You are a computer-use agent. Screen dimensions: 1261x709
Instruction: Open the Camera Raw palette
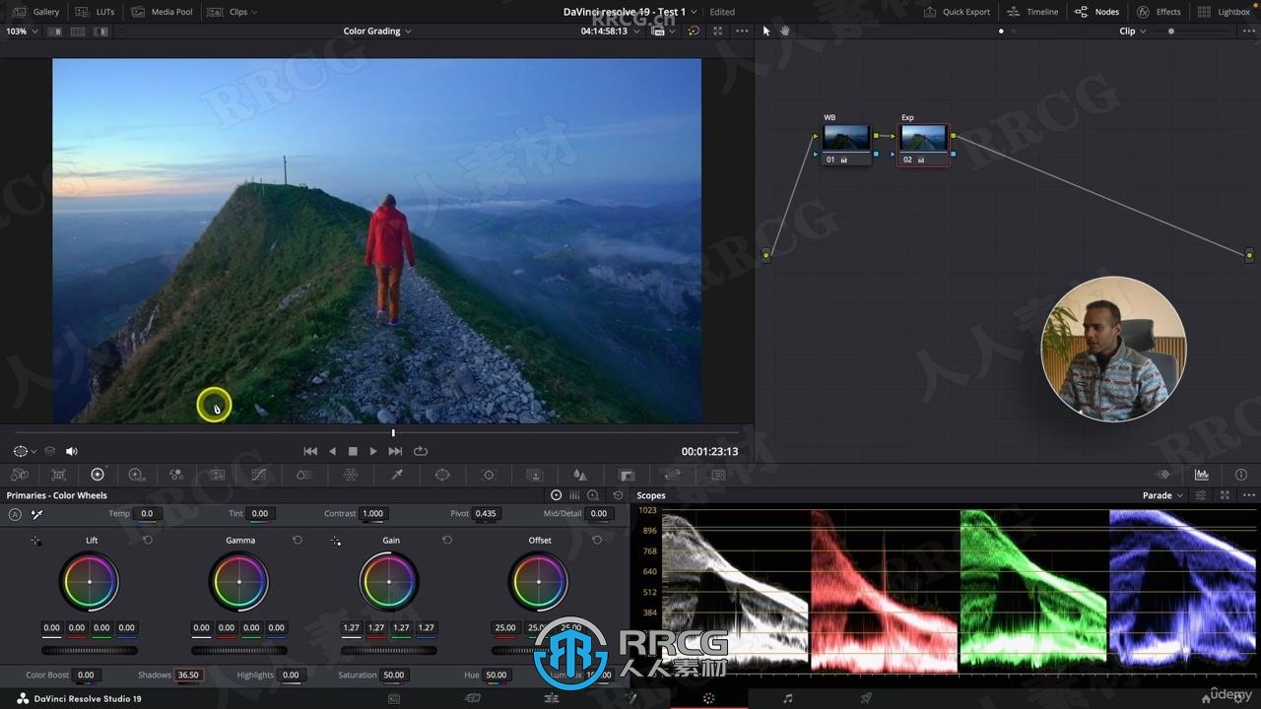(x=20, y=475)
